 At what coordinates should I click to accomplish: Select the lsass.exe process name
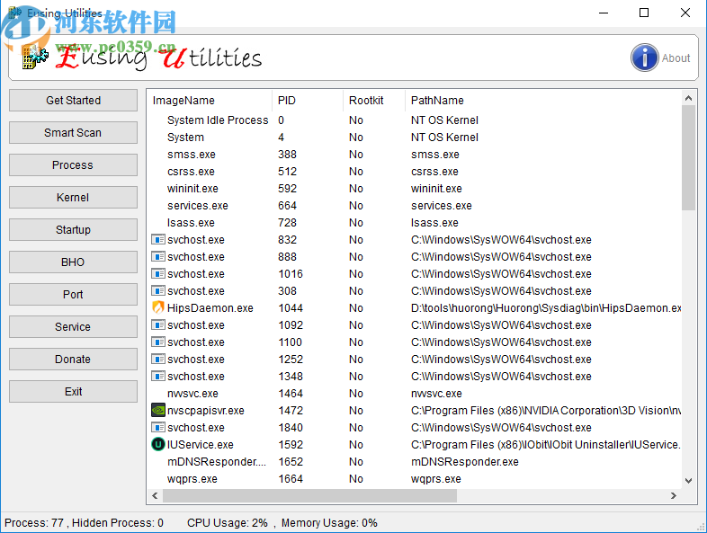(191, 223)
